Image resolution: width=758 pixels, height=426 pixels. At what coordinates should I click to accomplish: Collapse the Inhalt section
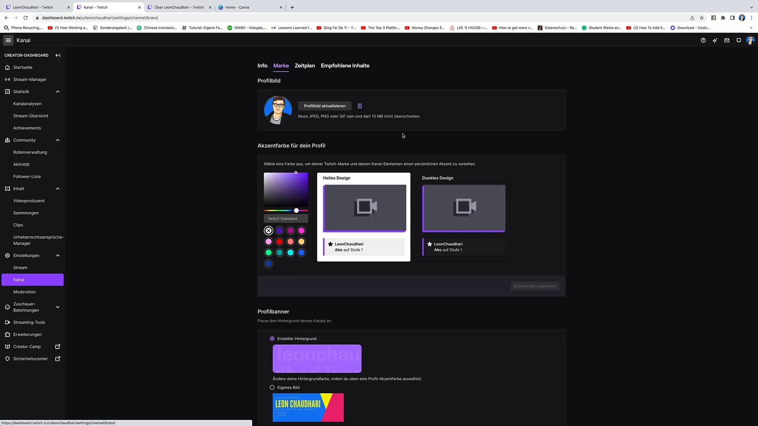(x=58, y=189)
